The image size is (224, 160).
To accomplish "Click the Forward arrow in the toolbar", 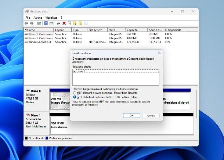I will (x=32, y=23).
